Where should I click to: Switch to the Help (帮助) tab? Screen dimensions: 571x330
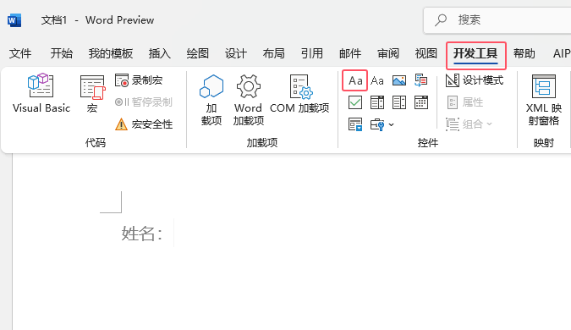tap(524, 53)
